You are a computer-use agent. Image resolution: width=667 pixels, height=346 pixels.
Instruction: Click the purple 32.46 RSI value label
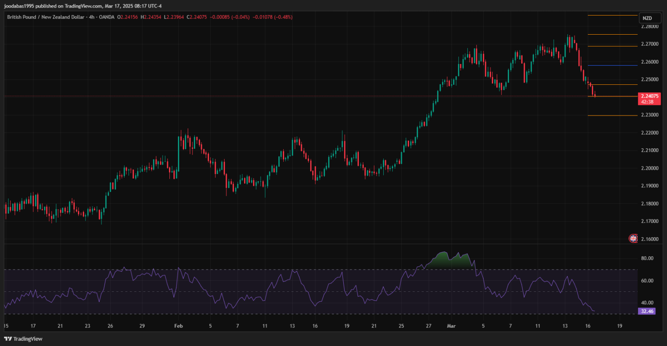646,311
